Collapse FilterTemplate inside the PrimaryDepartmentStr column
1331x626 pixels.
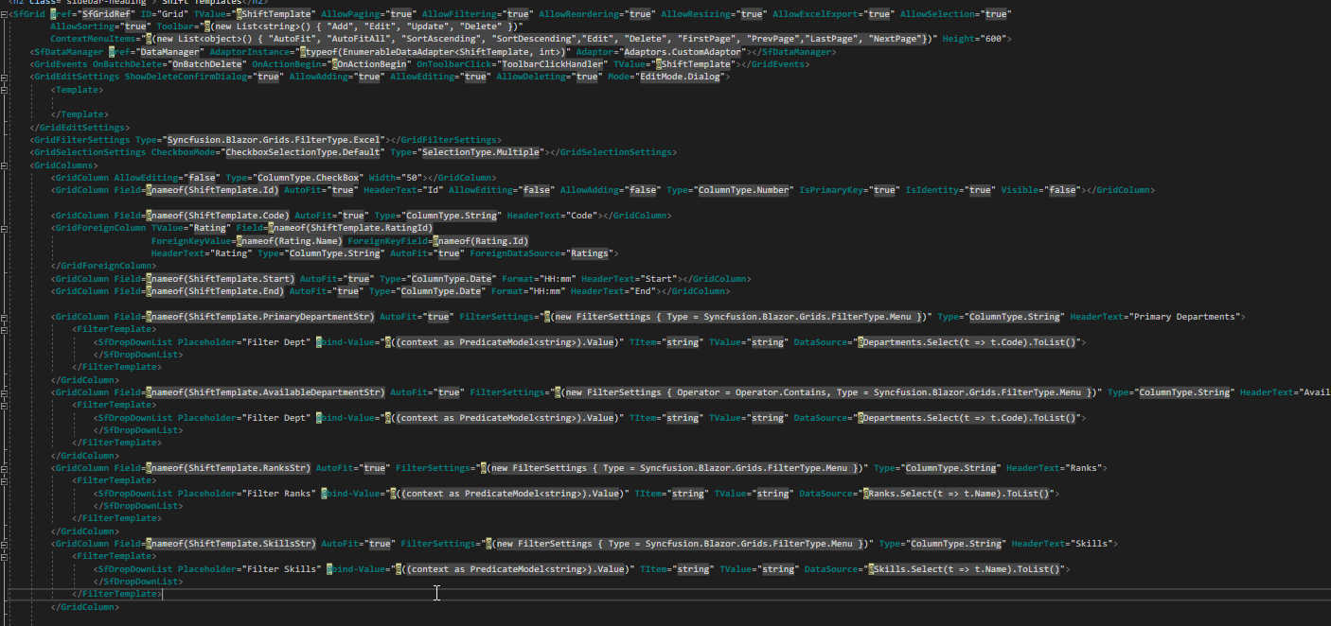[x=6, y=329]
